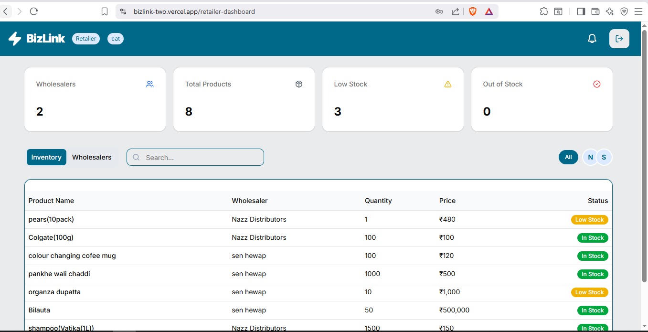
Task: Click the ₹1,000 price cell
Action: click(x=450, y=292)
